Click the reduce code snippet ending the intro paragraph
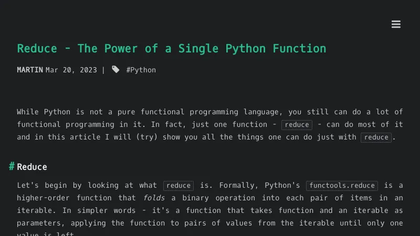The height and width of the screenshot is (236, 420). tap(376, 137)
